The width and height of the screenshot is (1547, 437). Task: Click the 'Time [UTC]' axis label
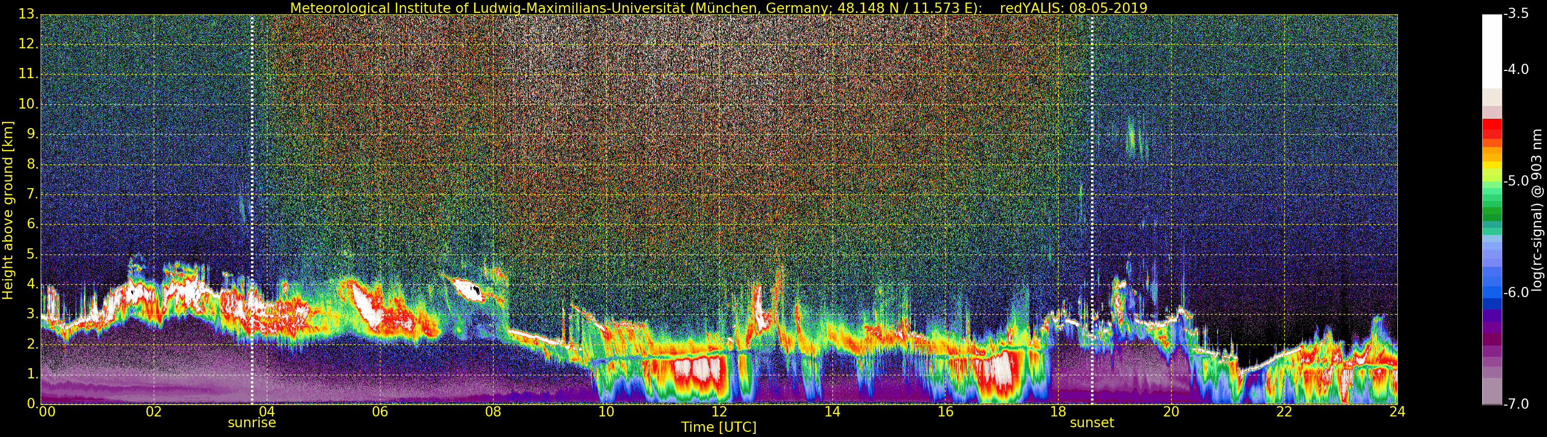718,427
